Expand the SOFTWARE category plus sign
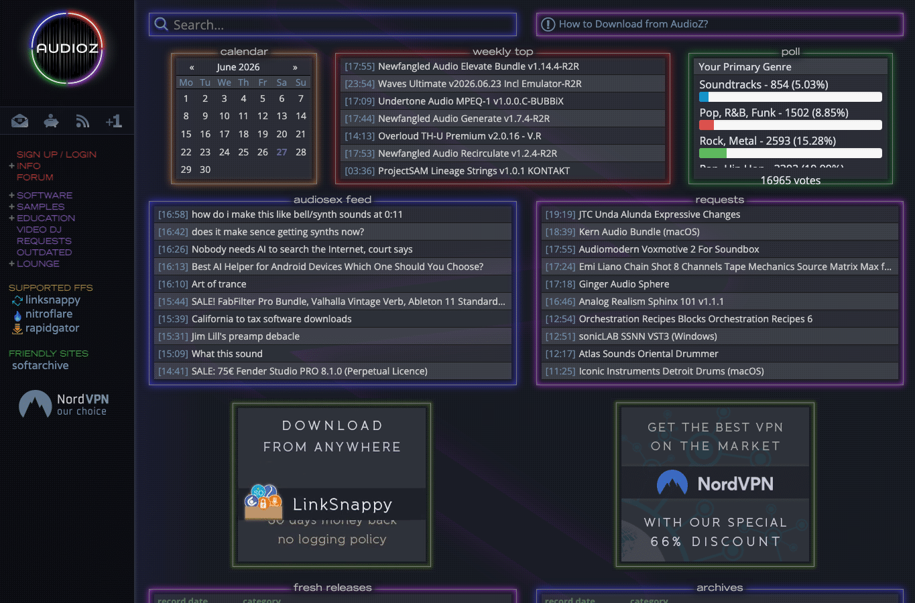The height and width of the screenshot is (603, 915). tap(11, 195)
